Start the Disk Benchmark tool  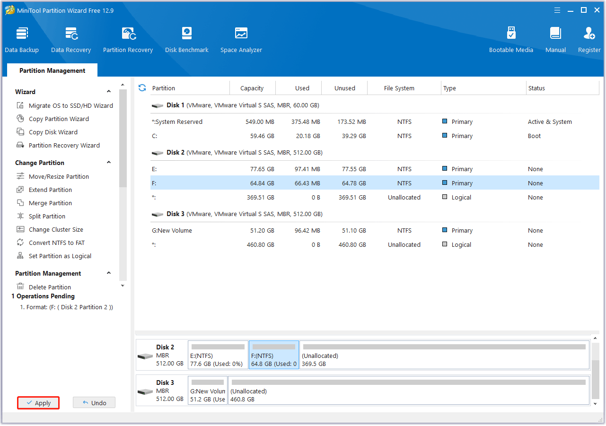[x=187, y=40]
